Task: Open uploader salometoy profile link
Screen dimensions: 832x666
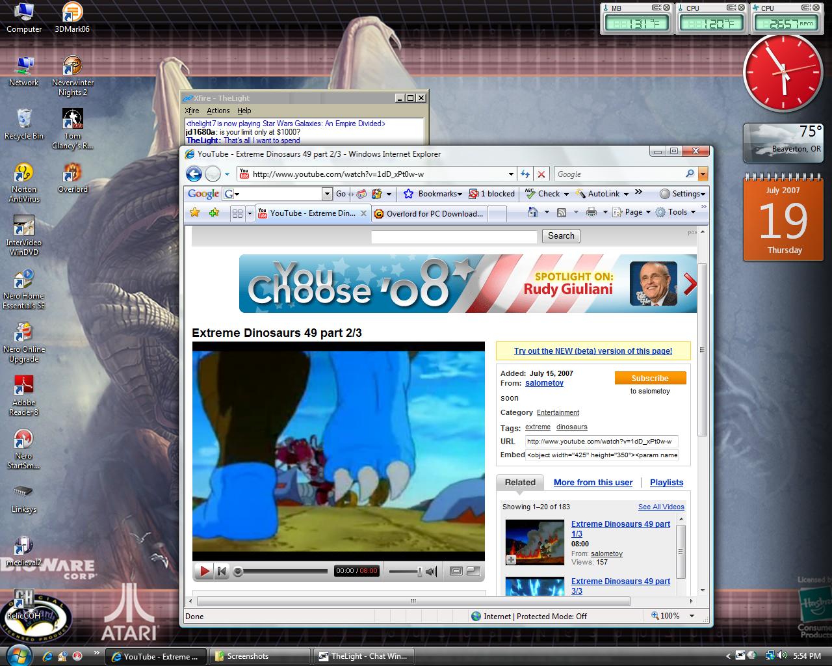Action: click(544, 383)
